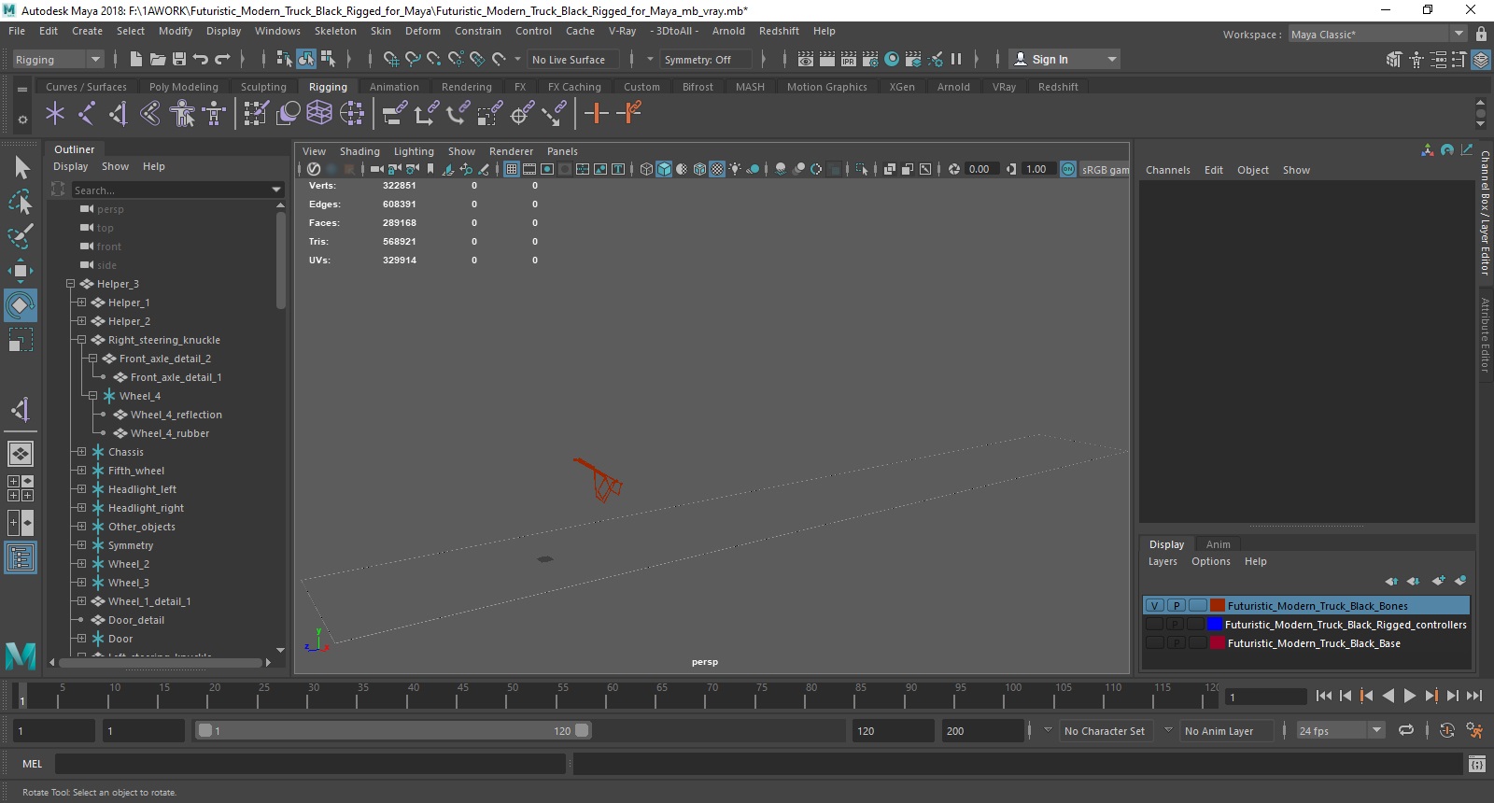This screenshot has height=803, width=1494.
Task: Switch to the Anim layer tab
Action: click(x=1218, y=544)
